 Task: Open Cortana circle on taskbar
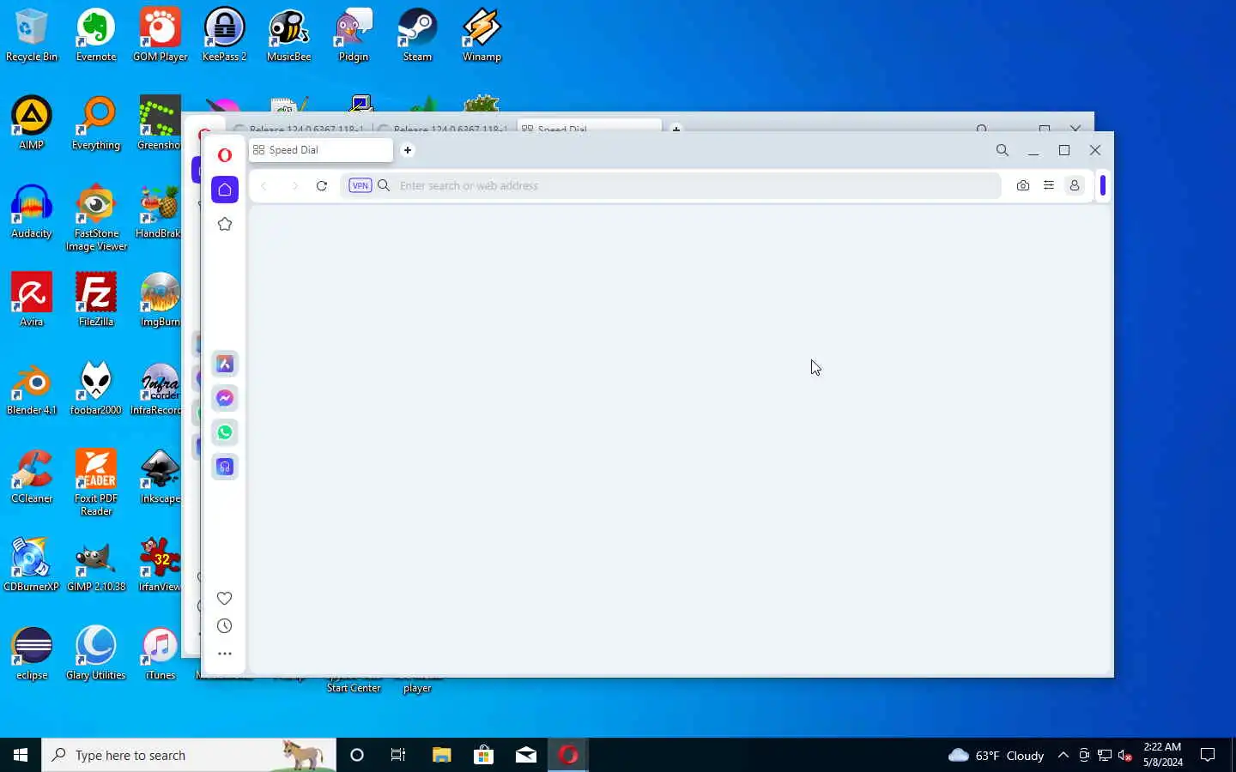pos(357,755)
